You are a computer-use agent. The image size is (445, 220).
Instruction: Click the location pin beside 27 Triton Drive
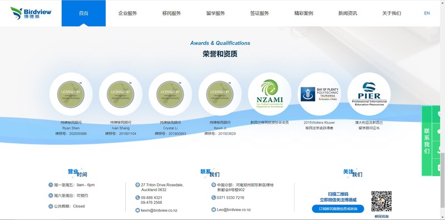137,185
